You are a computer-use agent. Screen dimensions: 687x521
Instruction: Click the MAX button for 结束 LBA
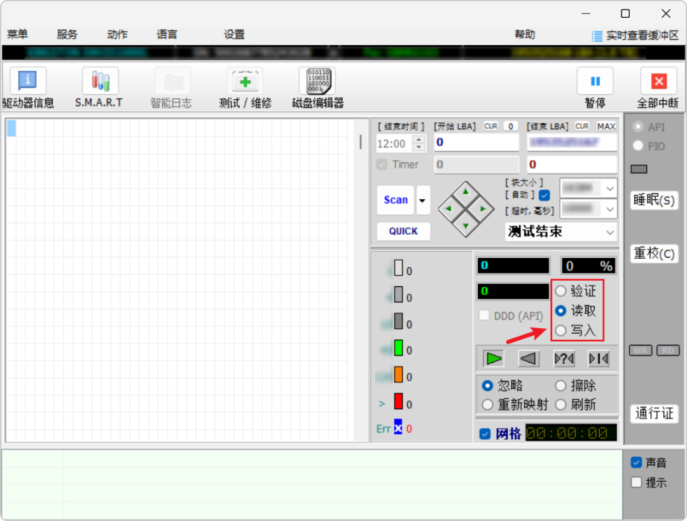(606, 126)
